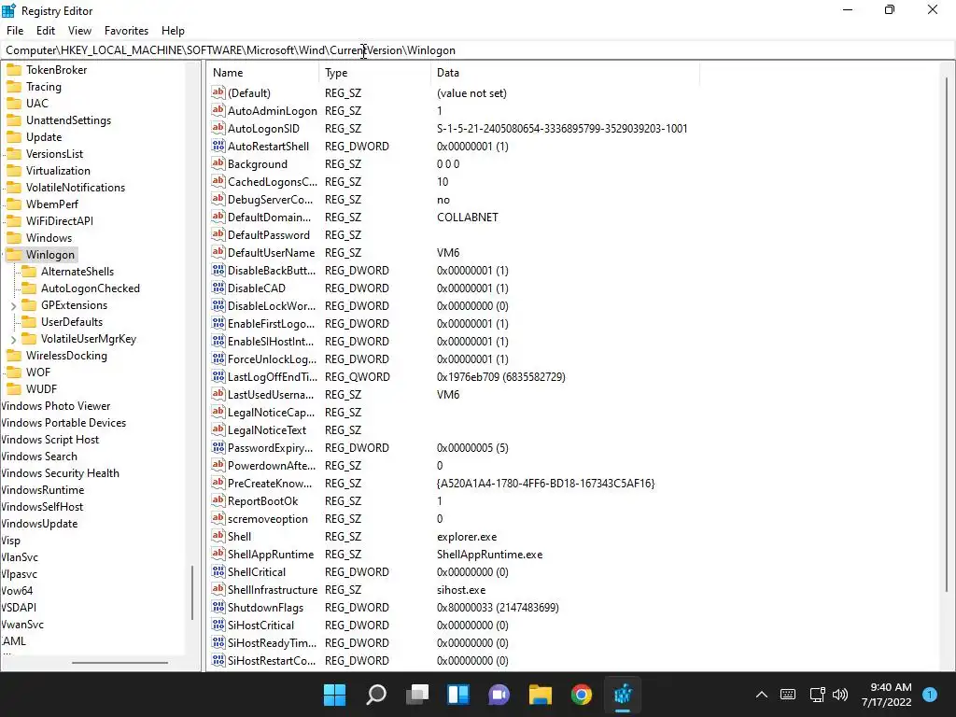Select the ShellInfrastructure value
Screen dimensions: 956x717
[x=273, y=590]
